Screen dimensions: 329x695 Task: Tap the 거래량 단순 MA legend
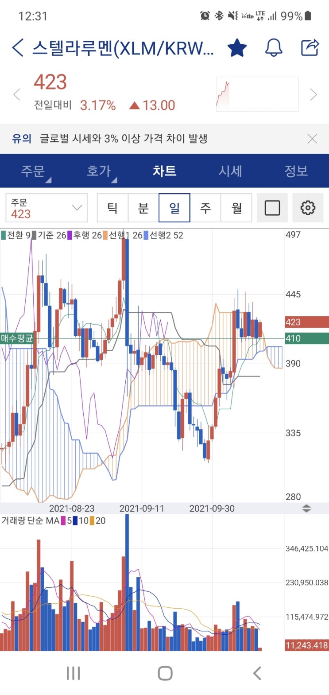pos(54,520)
